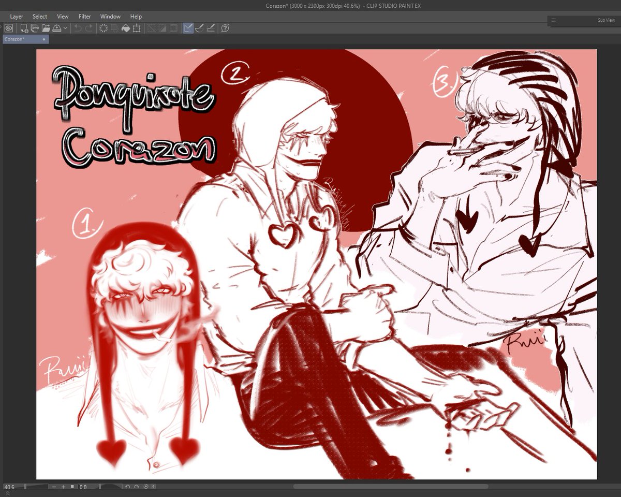The height and width of the screenshot is (497, 621).
Task: Click the rotate right icon in status bar
Action: [x=137, y=487]
